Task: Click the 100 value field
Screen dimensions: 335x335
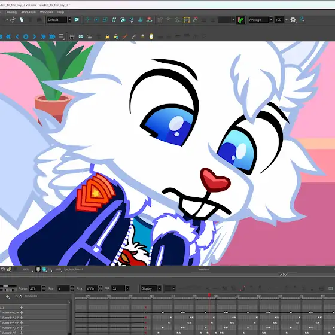Action: (x=279, y=20)
